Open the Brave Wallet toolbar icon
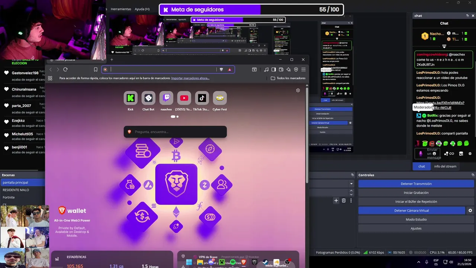 [281, 69]
